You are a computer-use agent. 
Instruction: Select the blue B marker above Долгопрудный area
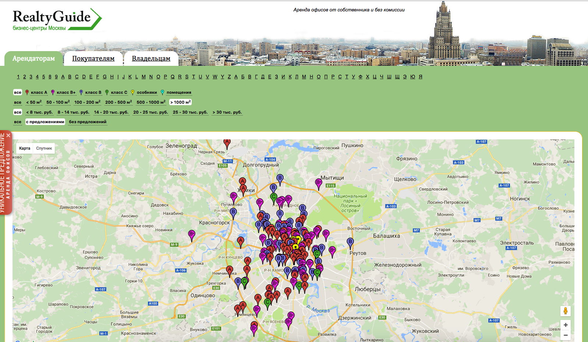coord(280,179)
